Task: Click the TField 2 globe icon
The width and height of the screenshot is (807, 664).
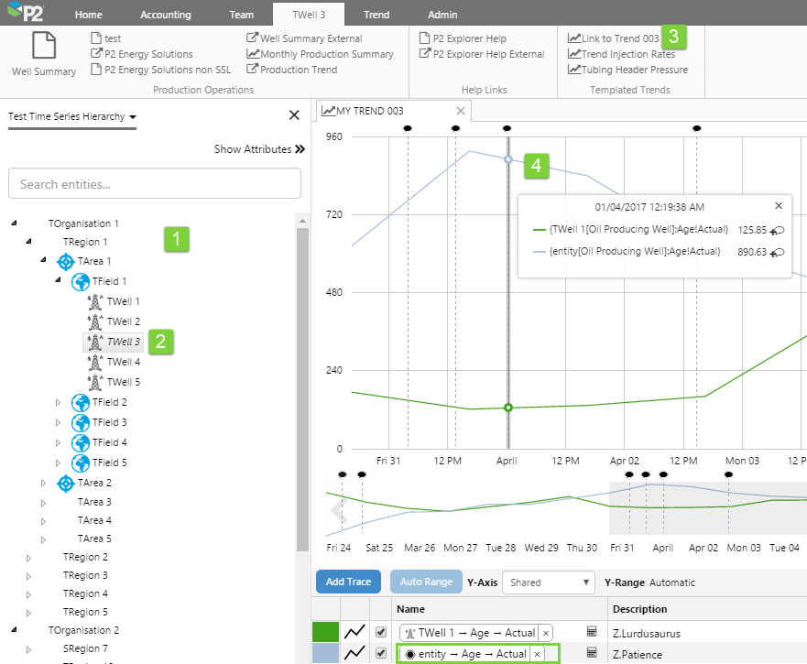Action: [81, 403]
